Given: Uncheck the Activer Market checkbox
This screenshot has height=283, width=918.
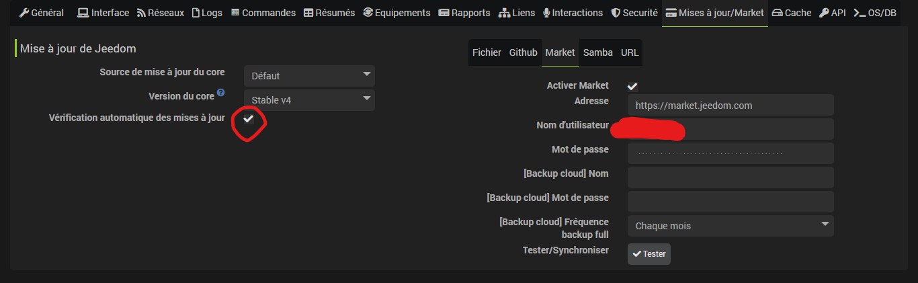Looking at the screenshot, I should pos(632,86).
